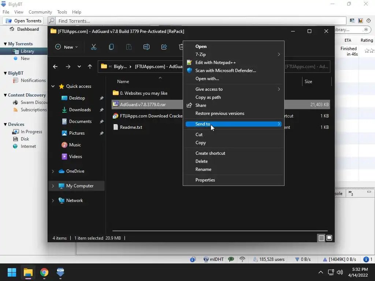The height and width of the screenshot is (281, 375).
Task: Choose Cut in the context menu
Action: (233, 135)
